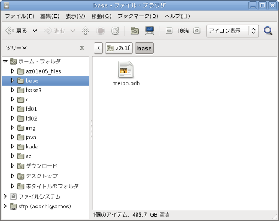The width and height of the screenshot is (279, 221).
Task: Click the Home folder toolbar icon
Action: pos(135,31)
